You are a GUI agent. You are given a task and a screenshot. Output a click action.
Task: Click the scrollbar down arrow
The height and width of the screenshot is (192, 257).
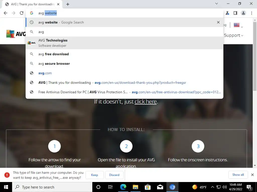coord(255,165)
